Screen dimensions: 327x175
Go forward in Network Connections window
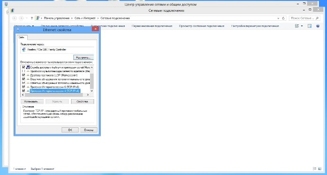(x=21, y=18)
